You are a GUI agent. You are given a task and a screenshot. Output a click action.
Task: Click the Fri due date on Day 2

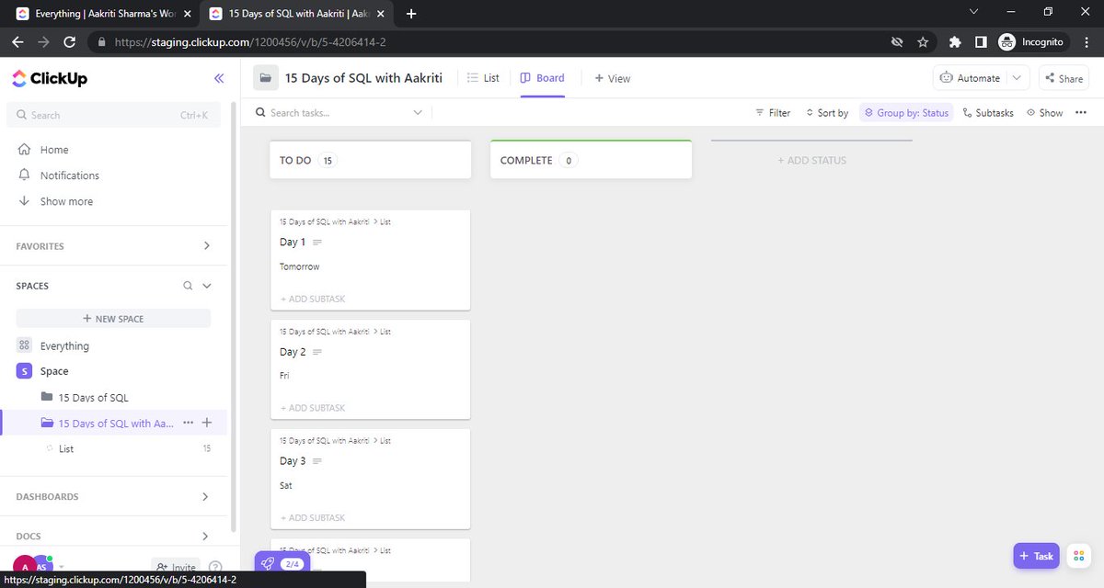284,376
